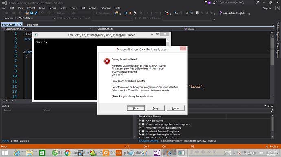Image resolution: width=281 pixels, height=157 pixels.
Task: Click the red error icon in the assertion dialog
Action: [107, 61]
